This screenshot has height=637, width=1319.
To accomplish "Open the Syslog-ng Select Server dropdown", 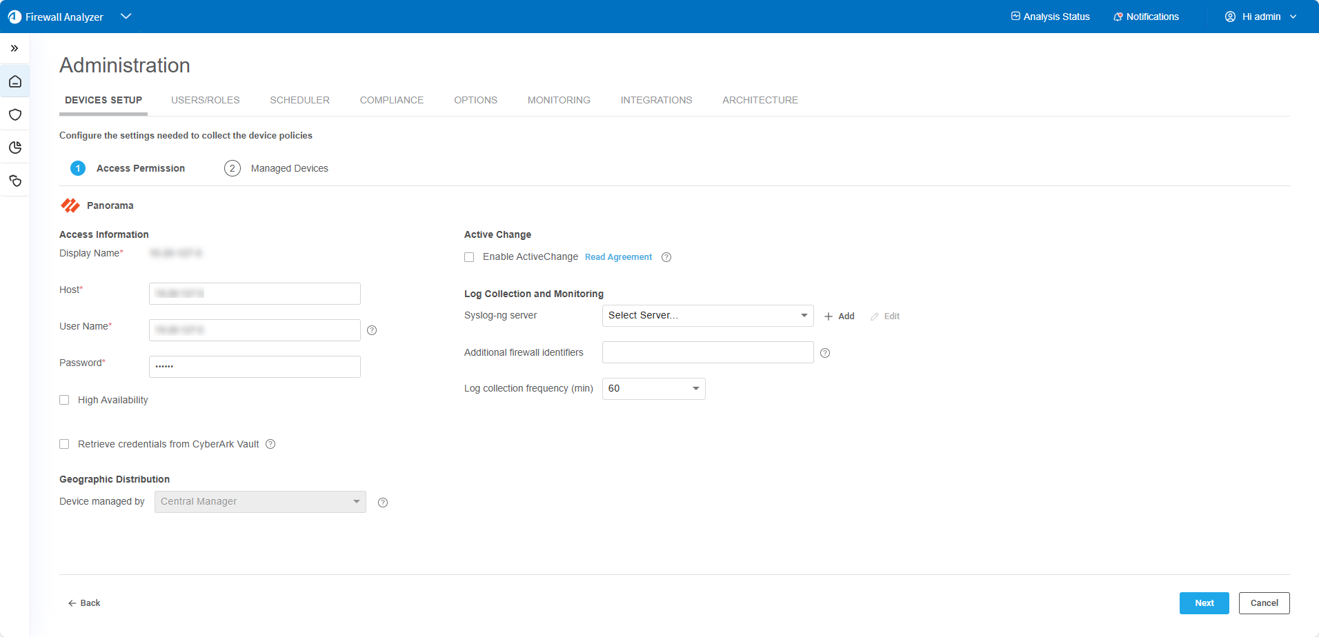I will pyautogui.click(x=707, y=316).
